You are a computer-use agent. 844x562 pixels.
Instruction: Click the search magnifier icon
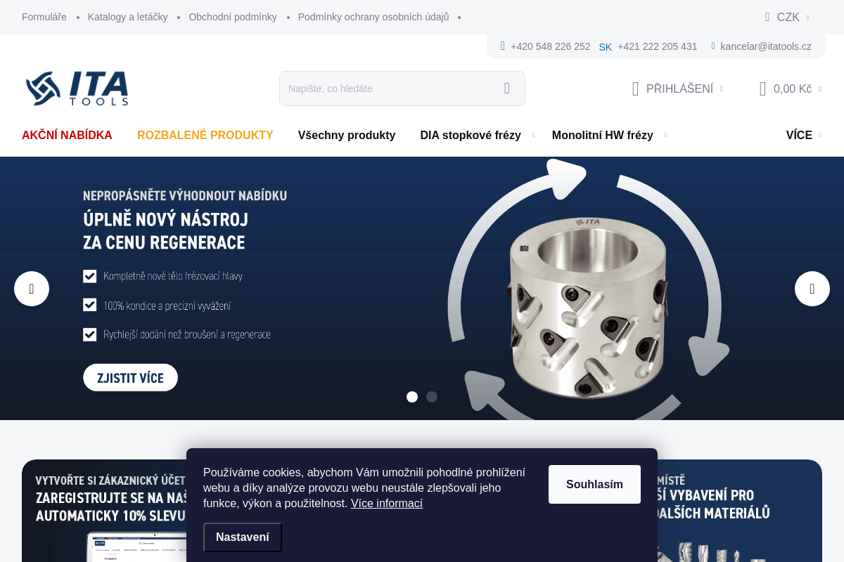[x=507, y=89]
